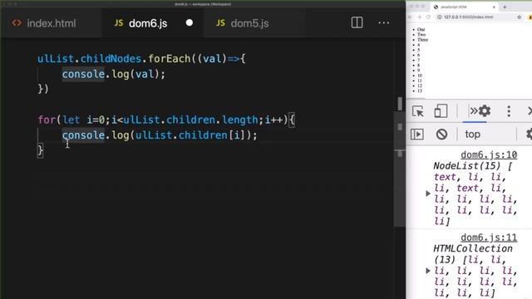The image size is (532, 299).
Task: Clear the console with the clear icon
Action: [x=441, y=135]
